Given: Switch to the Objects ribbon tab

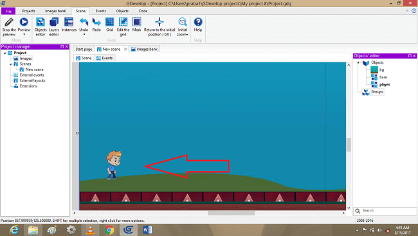Looking at the screenshot, I should (x=122, y=11).
